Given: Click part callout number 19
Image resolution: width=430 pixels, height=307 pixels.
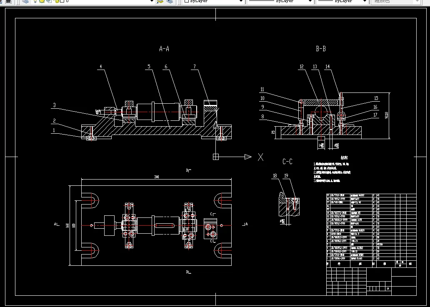Looking at the screenshot, I should (286, 176).
